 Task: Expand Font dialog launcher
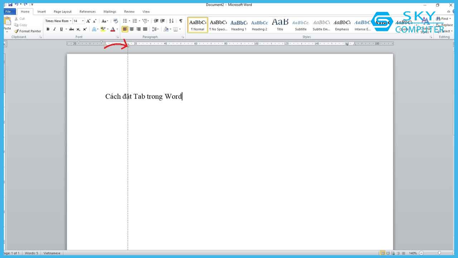118,37
